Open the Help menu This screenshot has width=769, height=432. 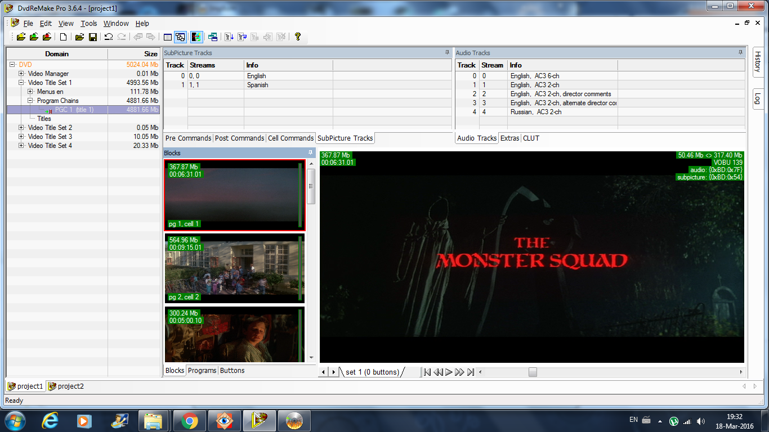click(x=142, y=24)
